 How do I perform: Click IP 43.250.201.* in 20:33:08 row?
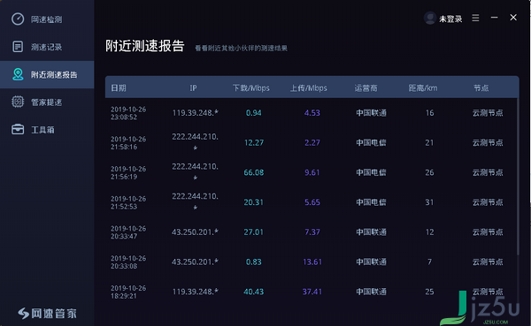coord(195,262)
